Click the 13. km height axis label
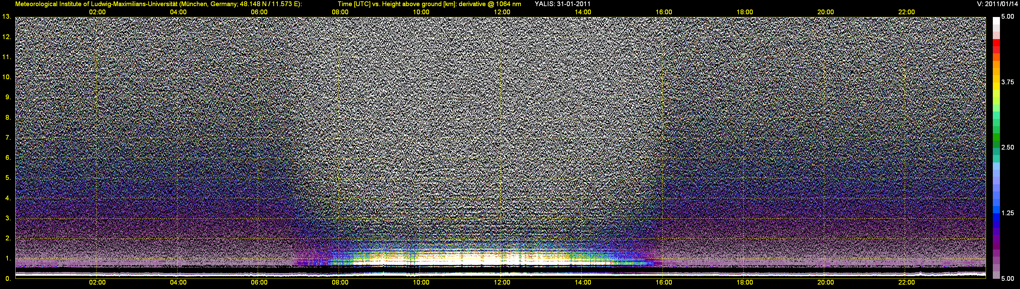The height and width of the screenshot is (289, 1020). (x=7, y=17)
